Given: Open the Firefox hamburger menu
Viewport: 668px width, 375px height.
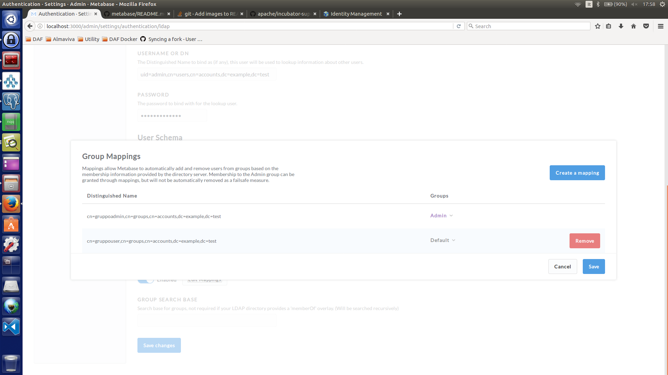Looking at the screenshot, I should click(661, 26).
